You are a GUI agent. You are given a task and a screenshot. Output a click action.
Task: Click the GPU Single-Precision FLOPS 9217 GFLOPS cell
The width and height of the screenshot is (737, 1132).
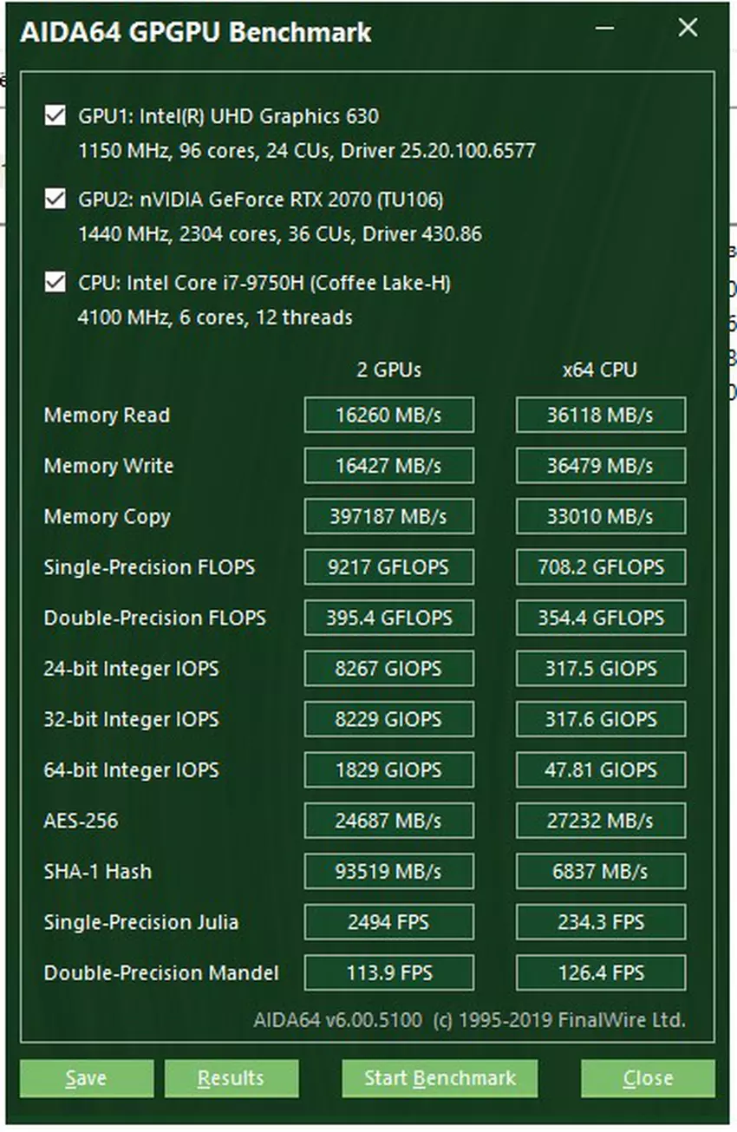tap(388, 567)
